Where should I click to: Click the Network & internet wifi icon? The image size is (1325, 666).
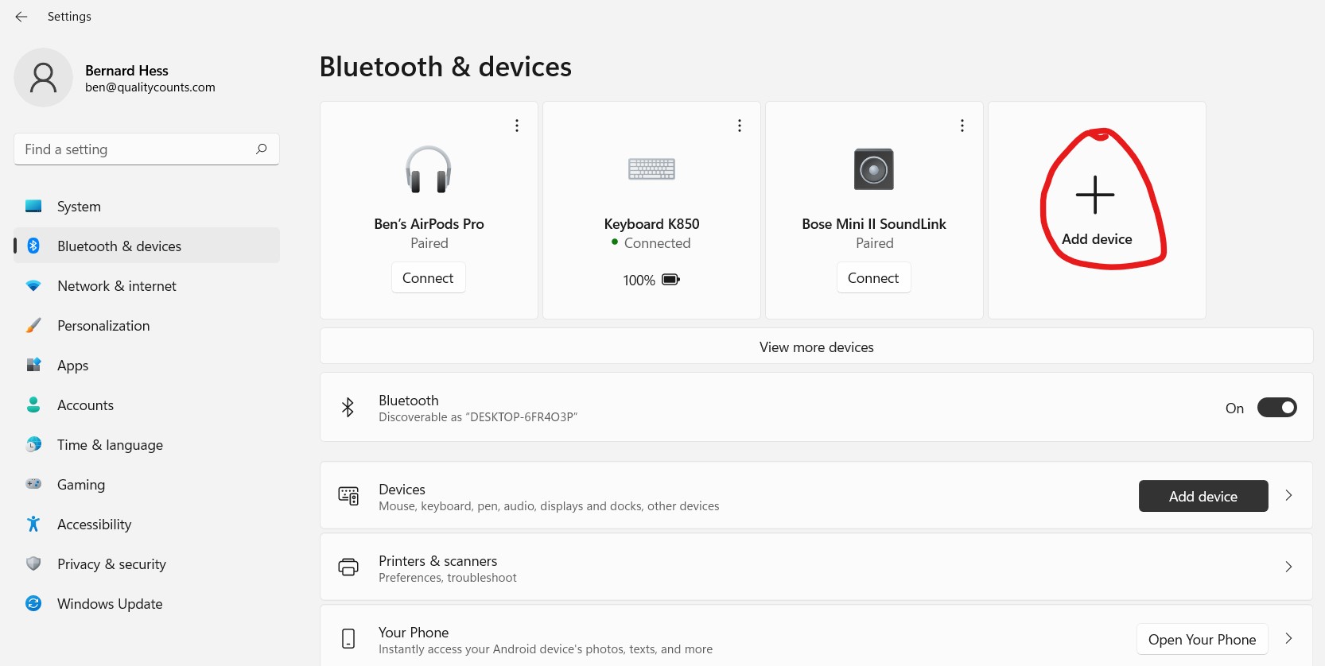tap(33, 285)
